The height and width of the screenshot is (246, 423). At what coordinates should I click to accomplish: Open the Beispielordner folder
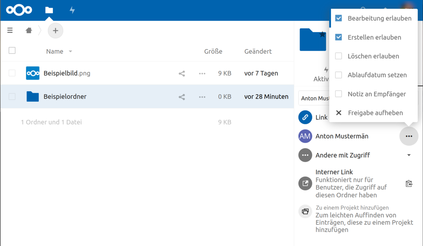pyautogui.click(x=65, y=97)
